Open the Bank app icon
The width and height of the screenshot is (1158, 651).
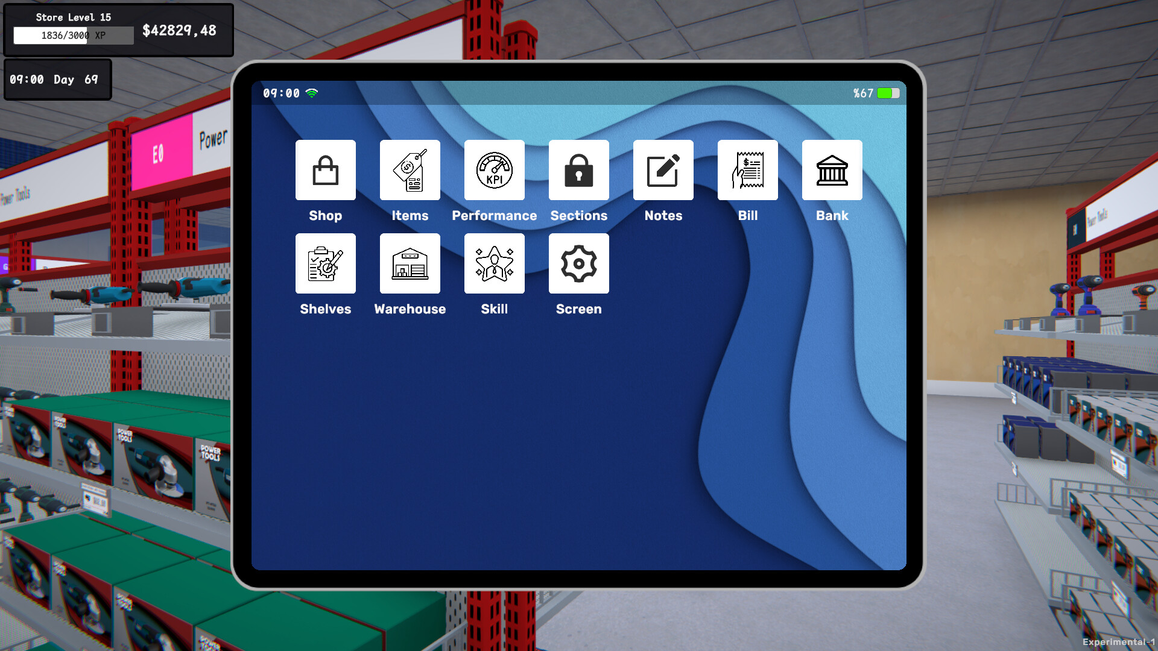[832, 170]
